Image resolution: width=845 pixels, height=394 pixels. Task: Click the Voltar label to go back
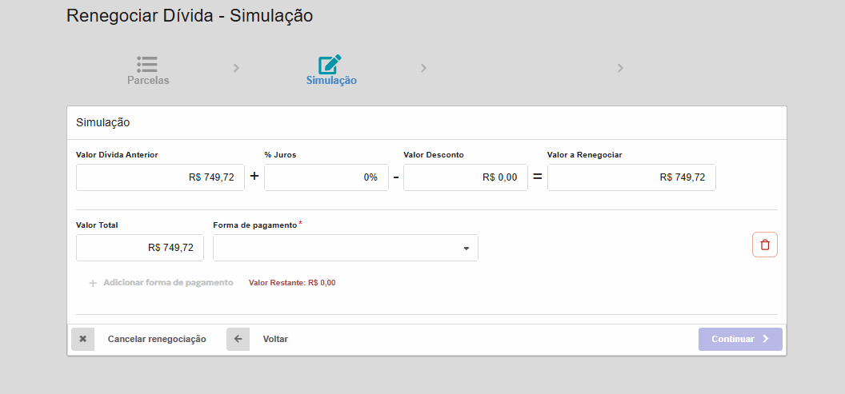(275, 339)
